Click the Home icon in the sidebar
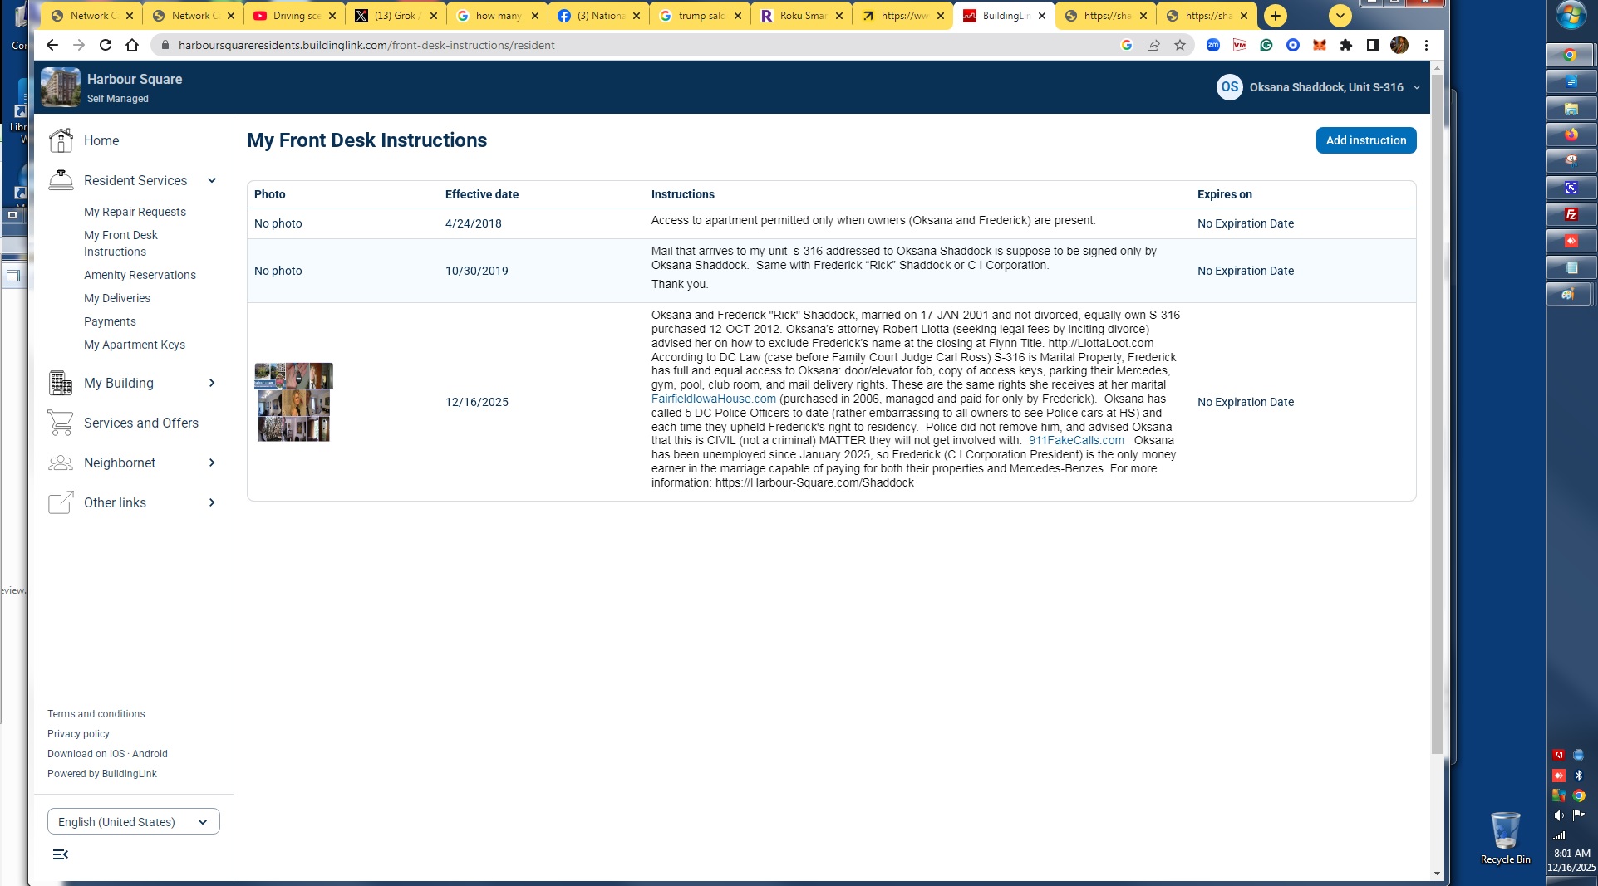Viewport: 1598px width, 886px height. click(61, 141)
